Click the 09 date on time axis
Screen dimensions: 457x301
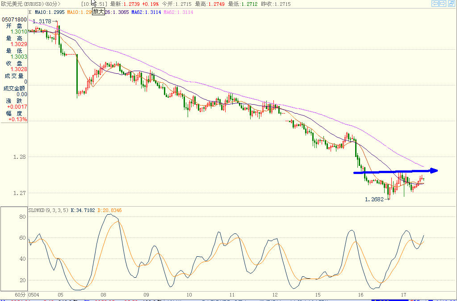tap(146, 295)
